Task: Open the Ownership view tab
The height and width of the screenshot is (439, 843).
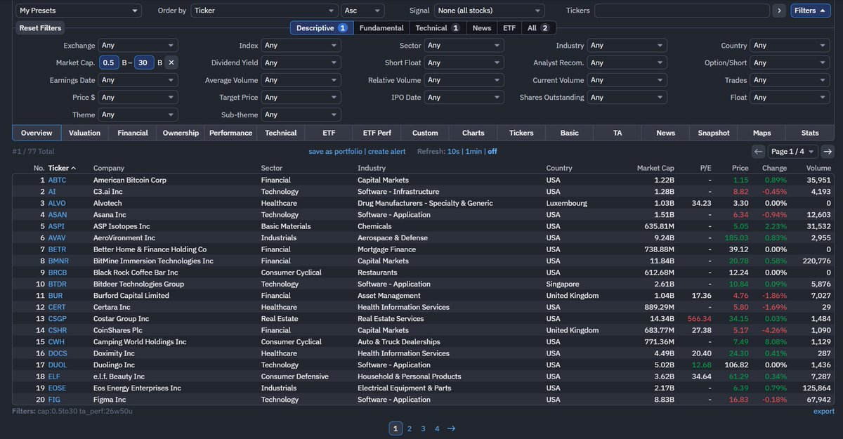Action: pos(181,133)
